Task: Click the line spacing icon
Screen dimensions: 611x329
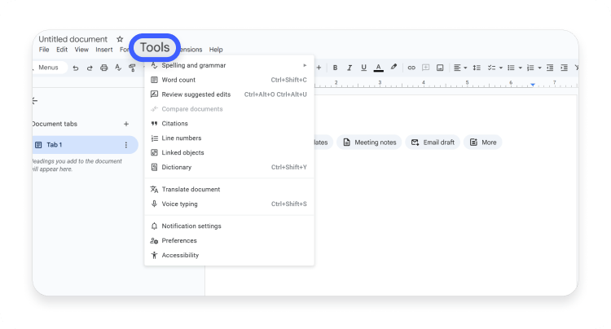Action: pos(477,68)
